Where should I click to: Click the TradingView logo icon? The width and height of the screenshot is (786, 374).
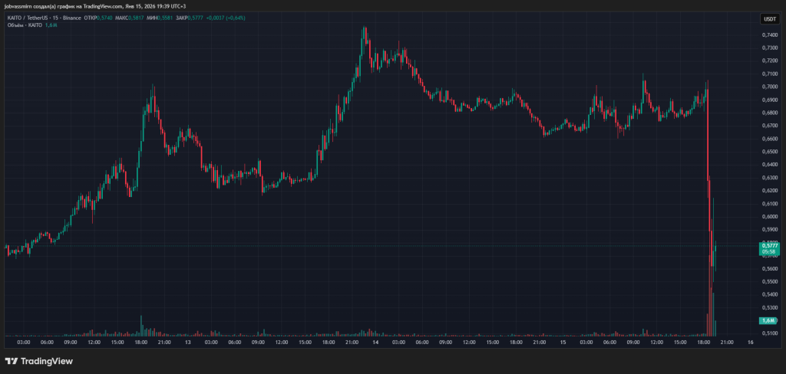[x=12, y=361]
